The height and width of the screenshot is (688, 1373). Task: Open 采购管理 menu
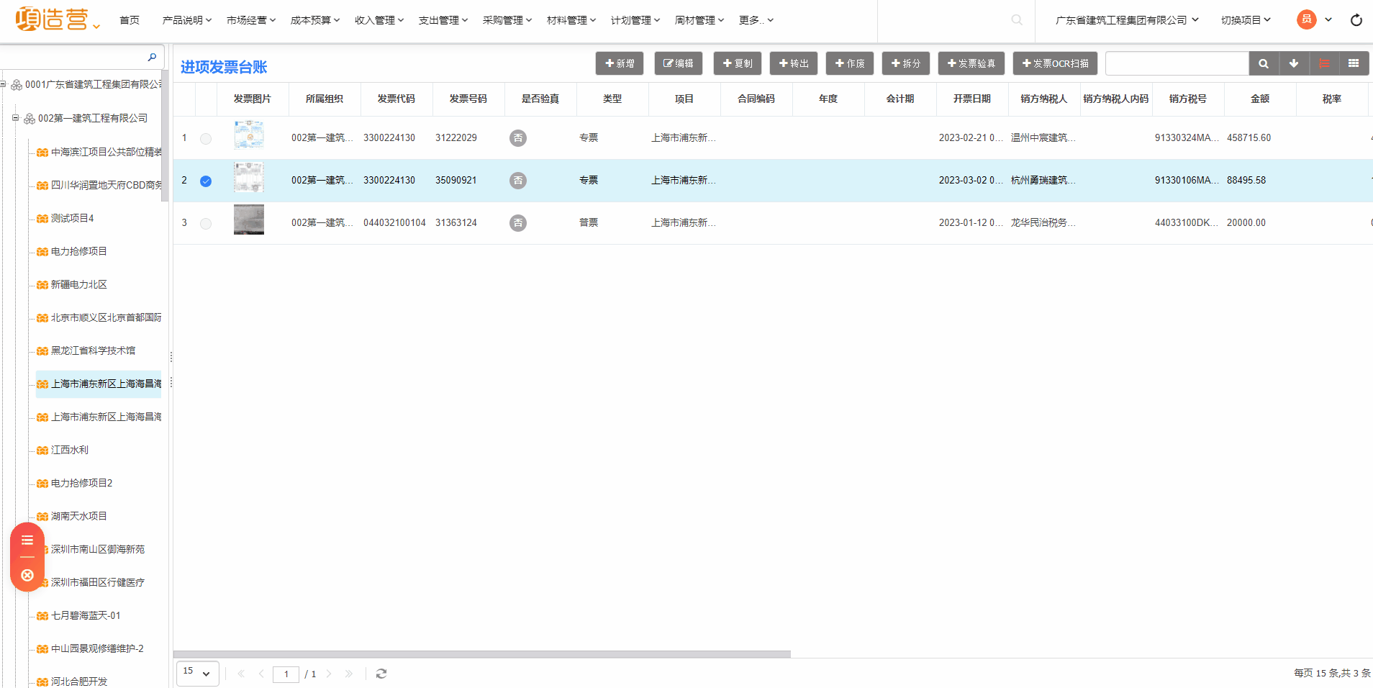[507, 20]
